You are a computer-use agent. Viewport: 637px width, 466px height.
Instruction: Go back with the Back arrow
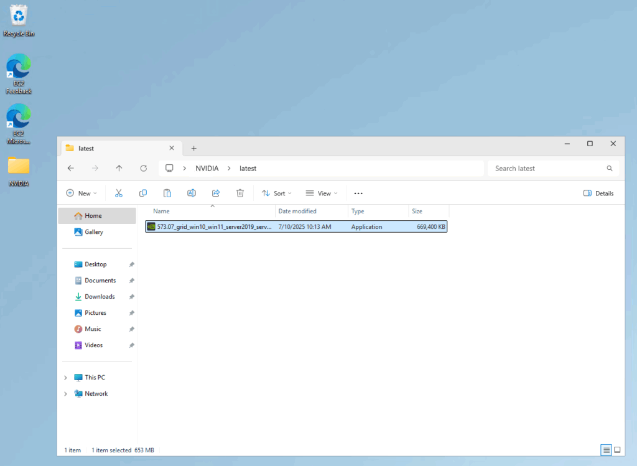[x=71, y=168]
